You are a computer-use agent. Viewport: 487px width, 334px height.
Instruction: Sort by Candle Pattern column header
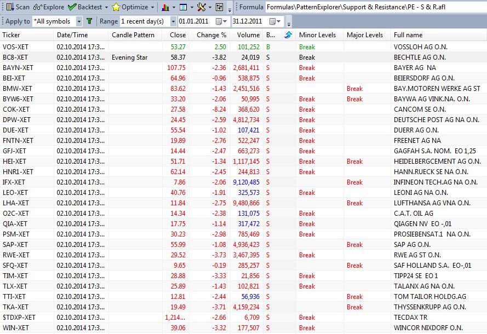click(x=135, y=34)
